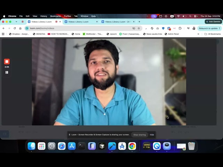Open the Chrome profile avatar

[x=194, y=29]
